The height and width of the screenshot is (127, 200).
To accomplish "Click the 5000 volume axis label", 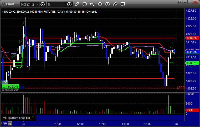I will pos(189,104).
